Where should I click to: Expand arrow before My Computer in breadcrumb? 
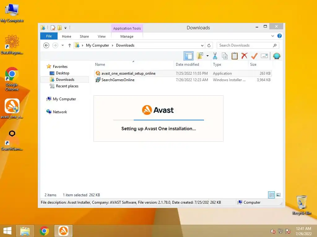point(82,46)
